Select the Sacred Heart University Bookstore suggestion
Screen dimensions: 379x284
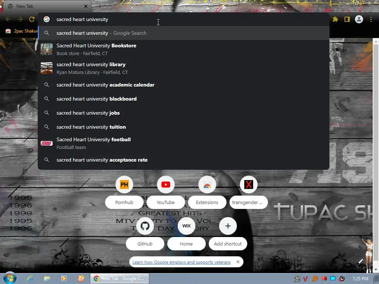pos(184,49)
